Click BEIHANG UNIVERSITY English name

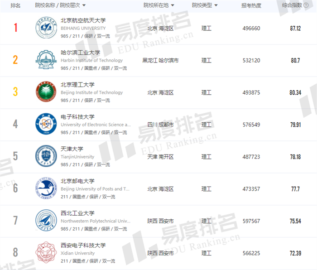point(83,29)
